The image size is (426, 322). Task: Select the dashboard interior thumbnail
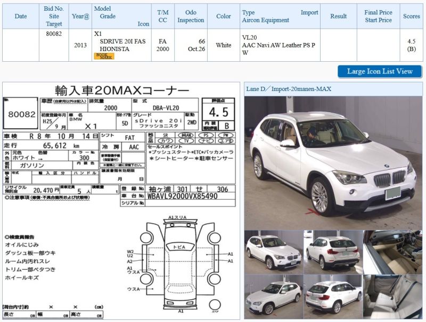[393, 252]
